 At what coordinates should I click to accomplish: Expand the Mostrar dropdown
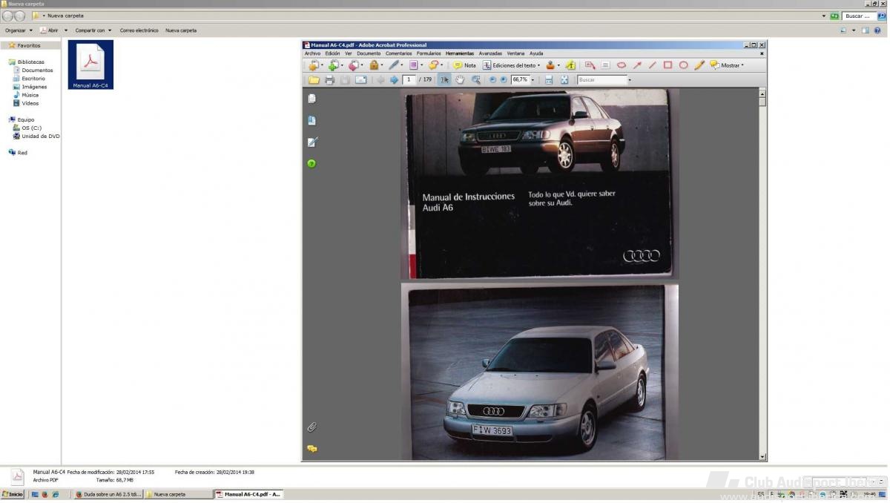tap(742, 65)
